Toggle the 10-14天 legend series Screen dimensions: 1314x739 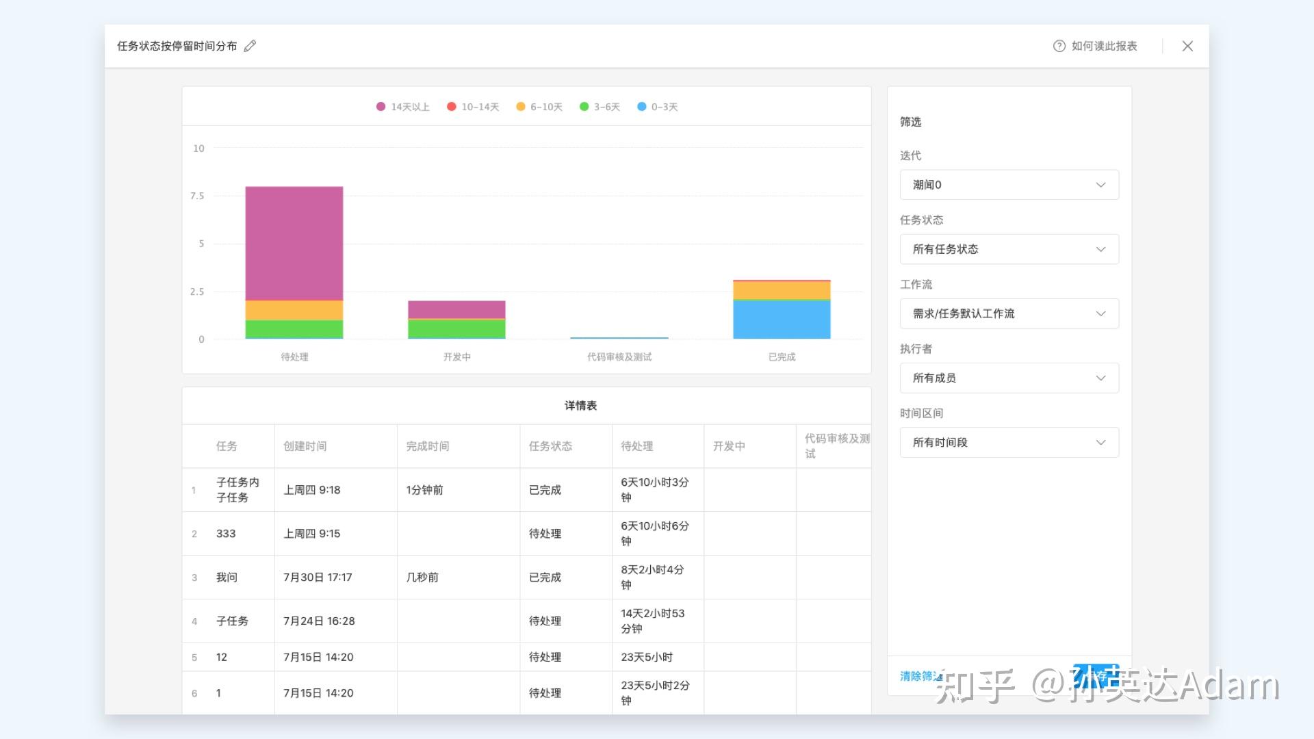click(x=473, y=107)
